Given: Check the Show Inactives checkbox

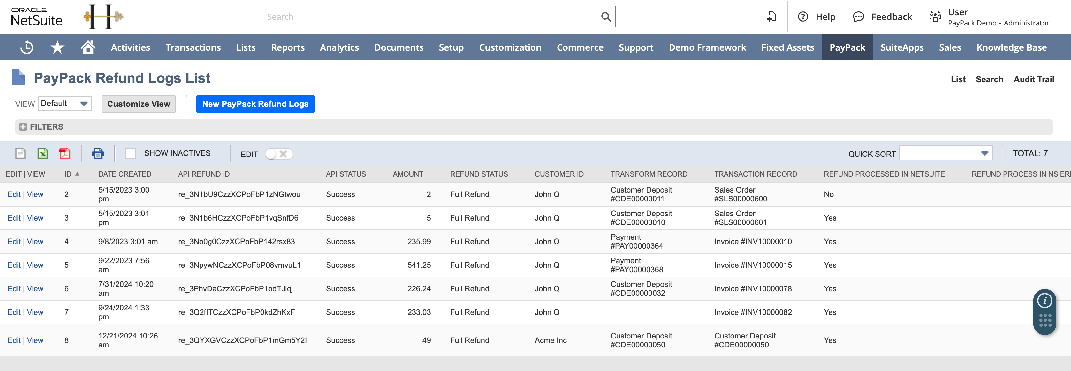Looking at the screenshot, I should 131,154.
